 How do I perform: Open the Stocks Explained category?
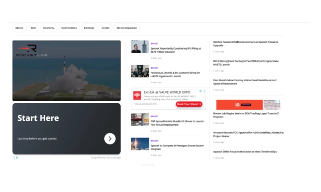(126, 28)
